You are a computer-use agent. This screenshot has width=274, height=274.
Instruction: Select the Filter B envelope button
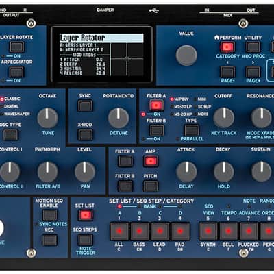[125, 186]
